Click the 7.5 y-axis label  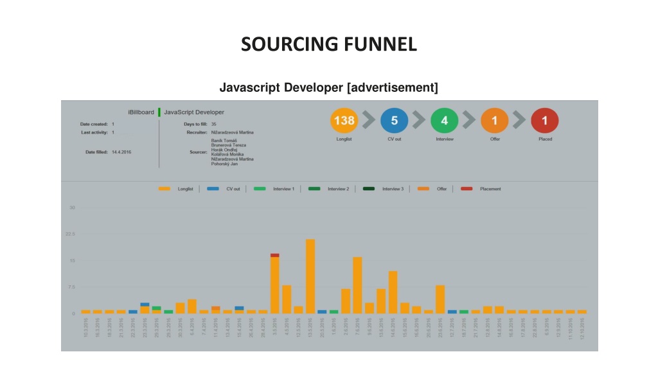[x=71, y=287]
